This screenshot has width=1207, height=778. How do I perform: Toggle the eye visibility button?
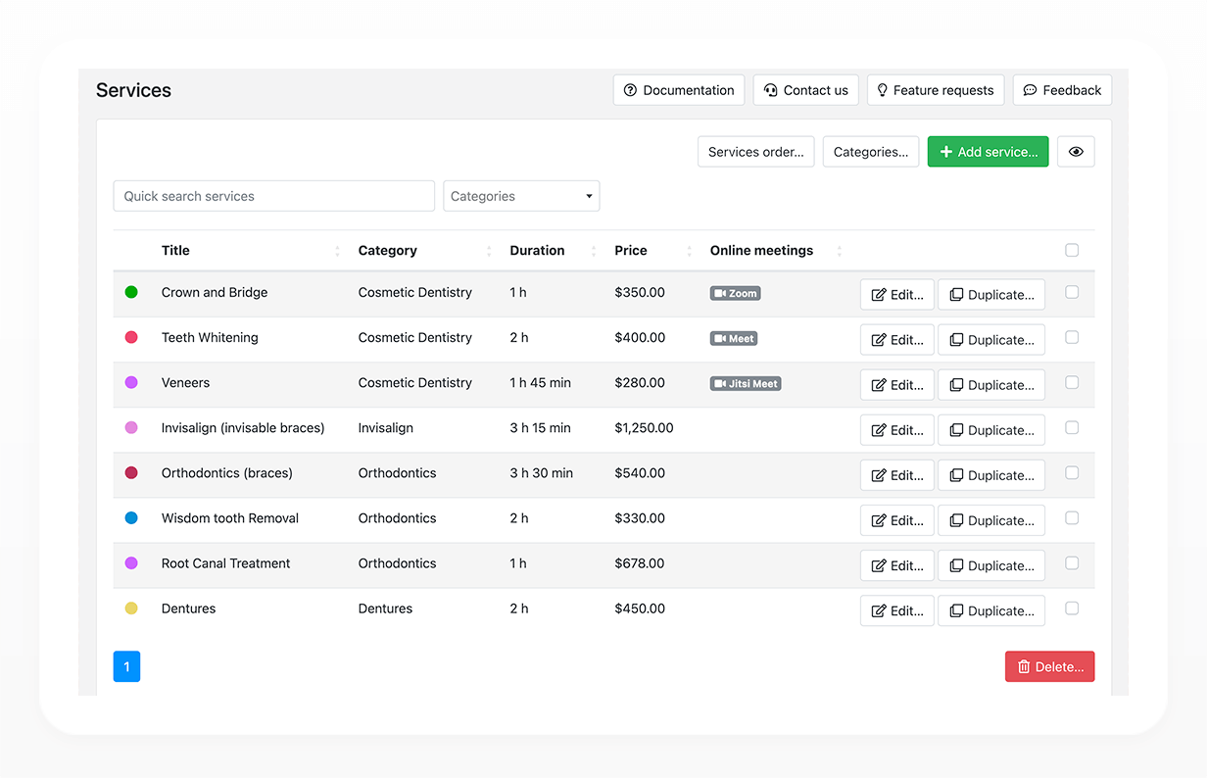tap(1076, 152)
